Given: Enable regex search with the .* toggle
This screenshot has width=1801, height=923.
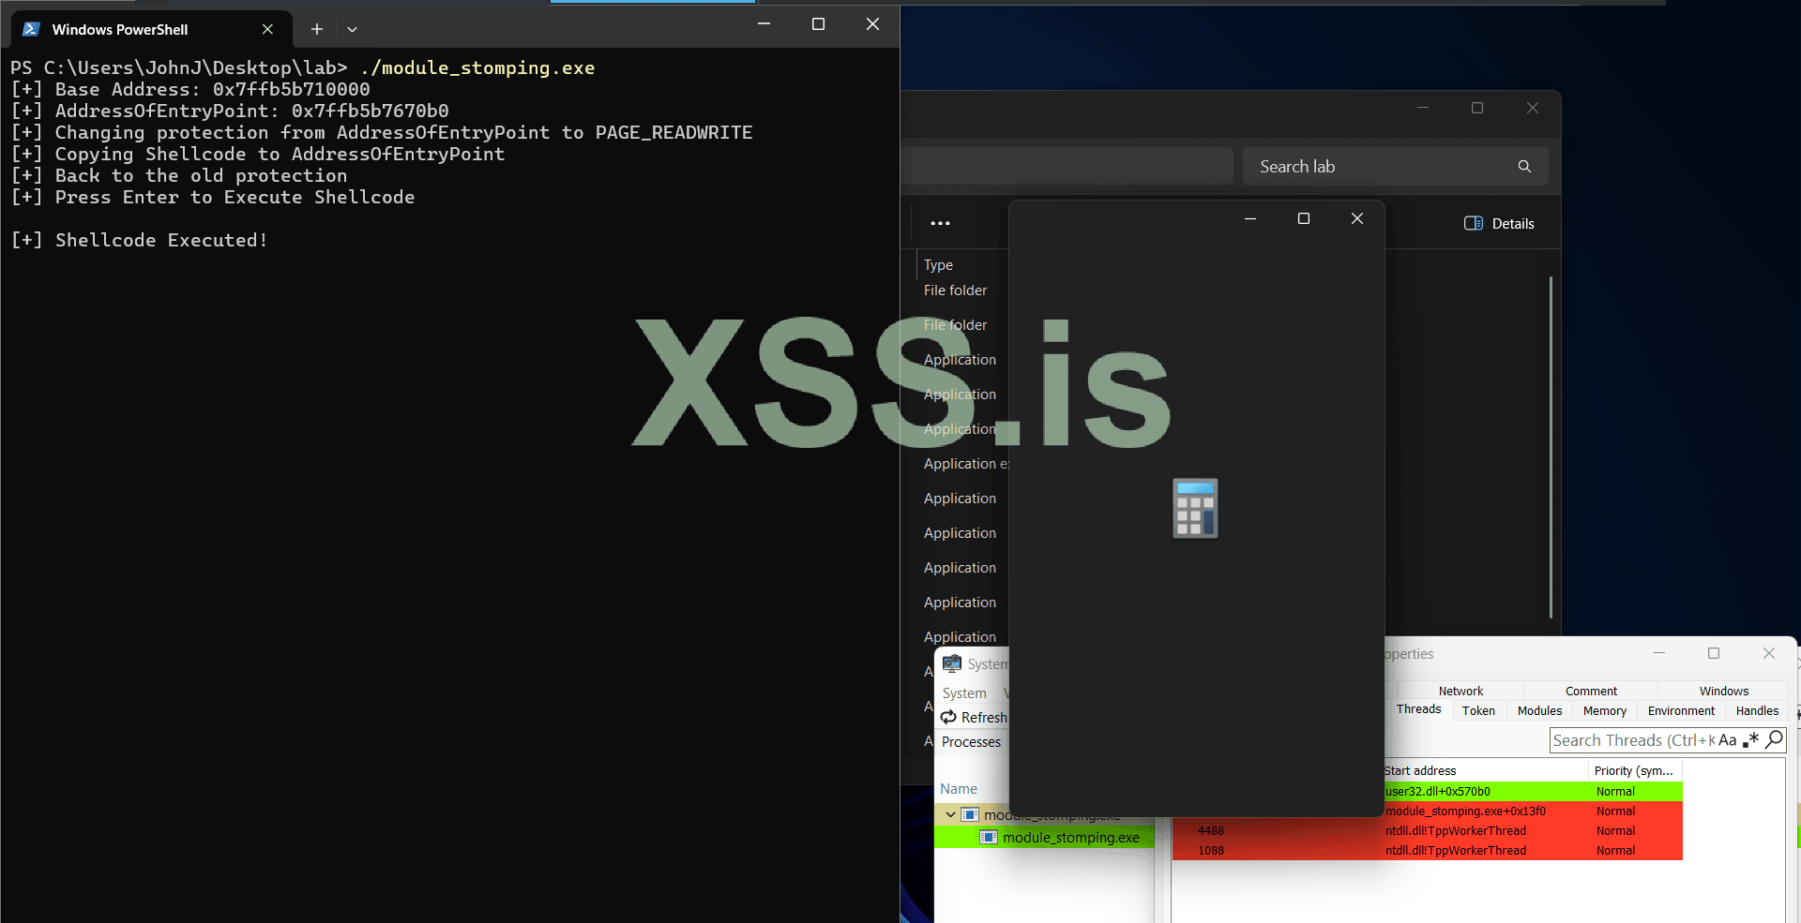Looking at the screenshot, I should 1751,740.
